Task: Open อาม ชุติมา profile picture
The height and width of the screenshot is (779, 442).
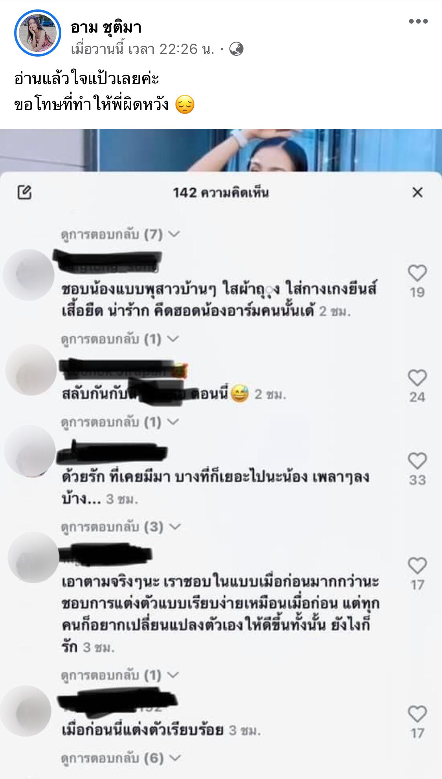Action: (x=38, y=33)
